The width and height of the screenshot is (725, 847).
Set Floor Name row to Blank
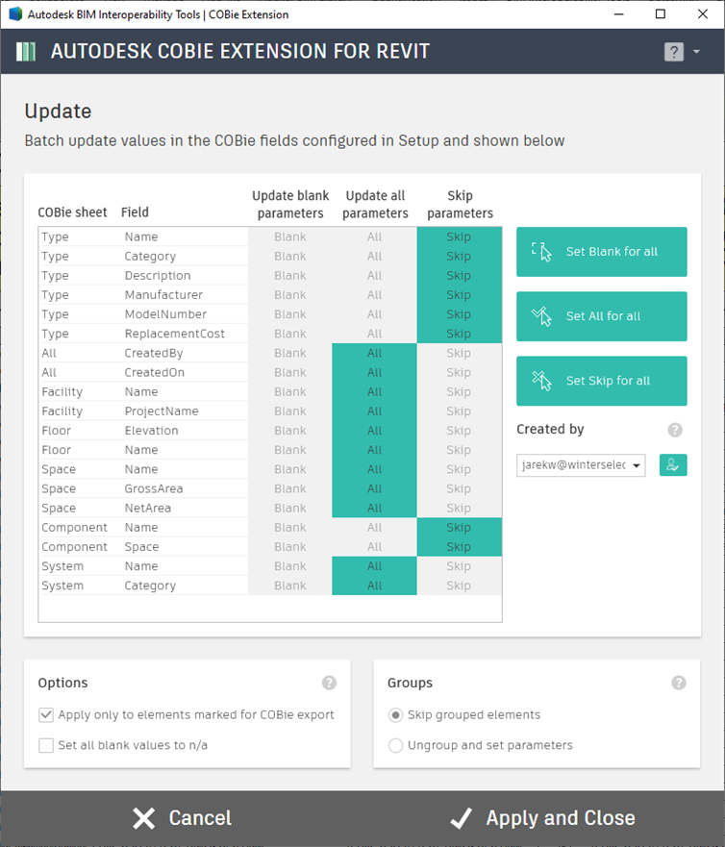pyautogui.click(x=290, y=450)
